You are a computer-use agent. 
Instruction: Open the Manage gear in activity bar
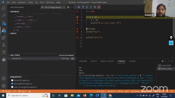[x=4, y=86]
